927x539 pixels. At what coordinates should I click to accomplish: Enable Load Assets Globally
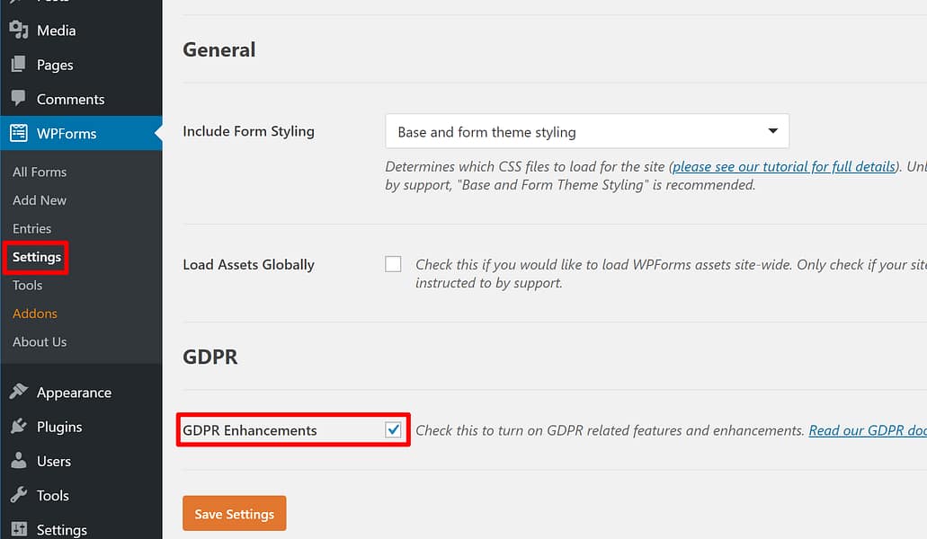393,263
